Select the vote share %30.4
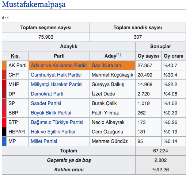The height and width of the screenshot is (175, 186). [170, 75]
